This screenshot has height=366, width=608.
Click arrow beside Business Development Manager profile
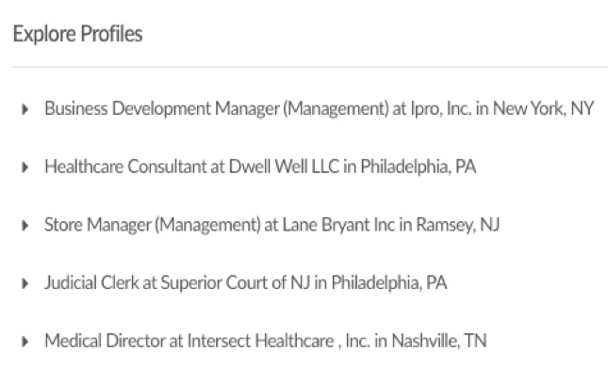point(25,109)
